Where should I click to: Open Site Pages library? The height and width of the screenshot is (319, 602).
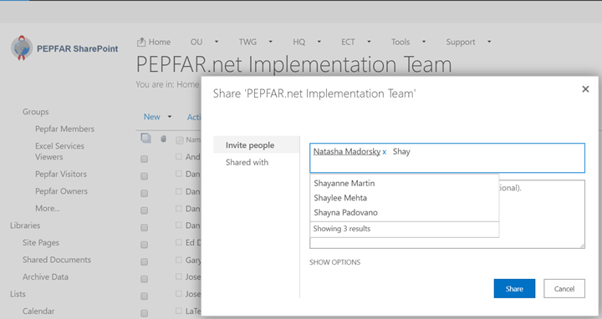41,243
